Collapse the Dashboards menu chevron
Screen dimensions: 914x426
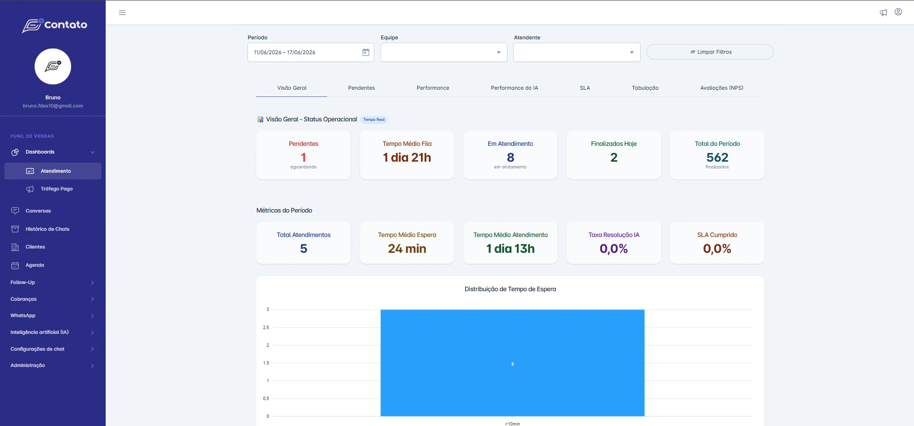pyautogui.click(x=92, y=152)
